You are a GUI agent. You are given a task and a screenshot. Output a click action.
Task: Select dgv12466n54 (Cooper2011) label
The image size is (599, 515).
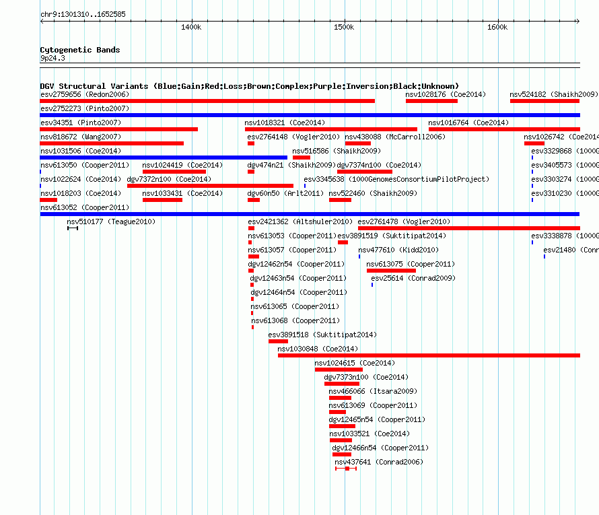tap(380, 448)
